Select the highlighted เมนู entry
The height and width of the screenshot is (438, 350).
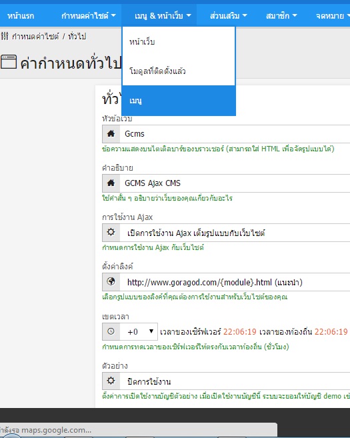(x=179, y=101)
